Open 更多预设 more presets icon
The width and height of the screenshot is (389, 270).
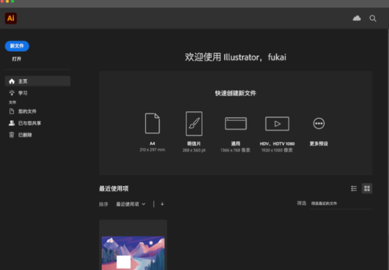point(319,124)
